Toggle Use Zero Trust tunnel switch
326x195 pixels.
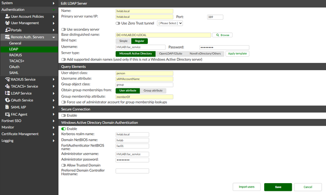[x=118, y=23]
